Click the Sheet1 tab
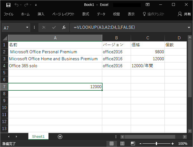Image resolution: width=193 pixels, height=147 pixels. click(x=38, y=136)
